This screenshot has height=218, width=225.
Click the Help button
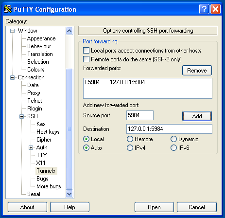coord(69,207)
